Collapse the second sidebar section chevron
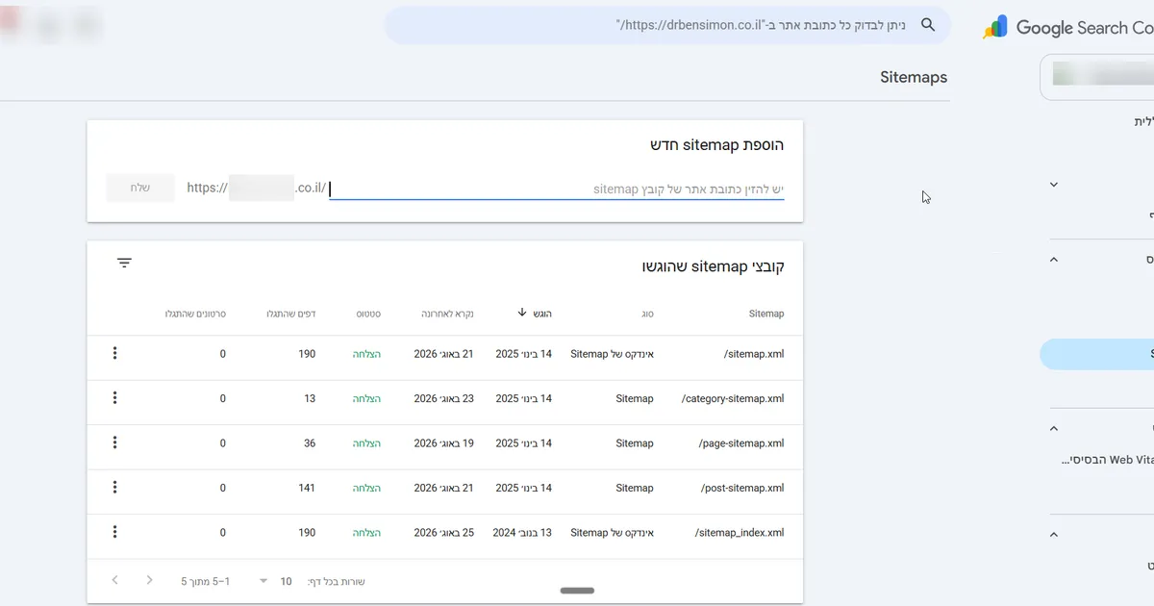1154x606 pixels. [1054, 260]
